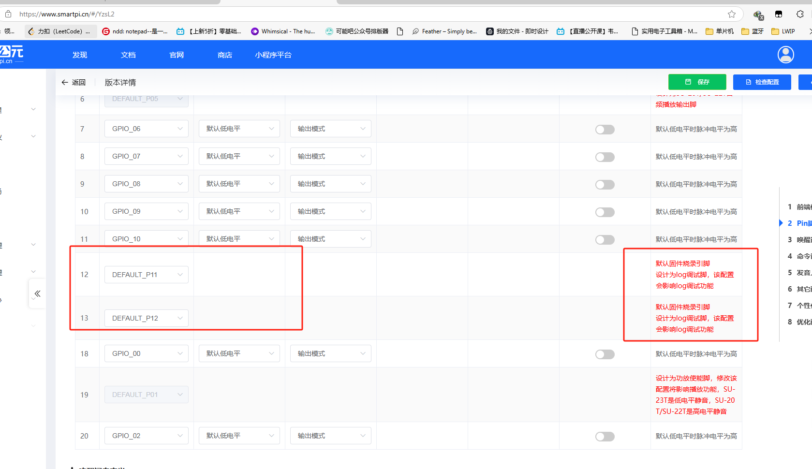Image resolution: width=812 pixels, height=469 pixels.
Task: Open the 文档 navigation menu item
Action: (128, 55)
